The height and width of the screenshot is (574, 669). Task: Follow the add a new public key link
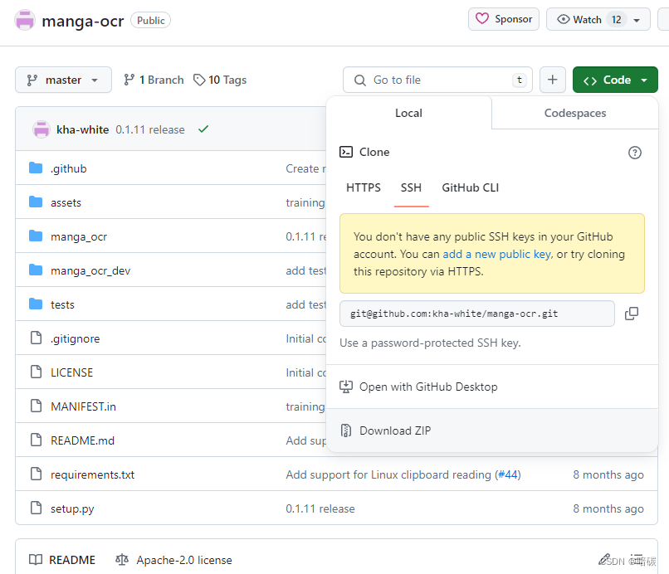[x=497, y=254]
